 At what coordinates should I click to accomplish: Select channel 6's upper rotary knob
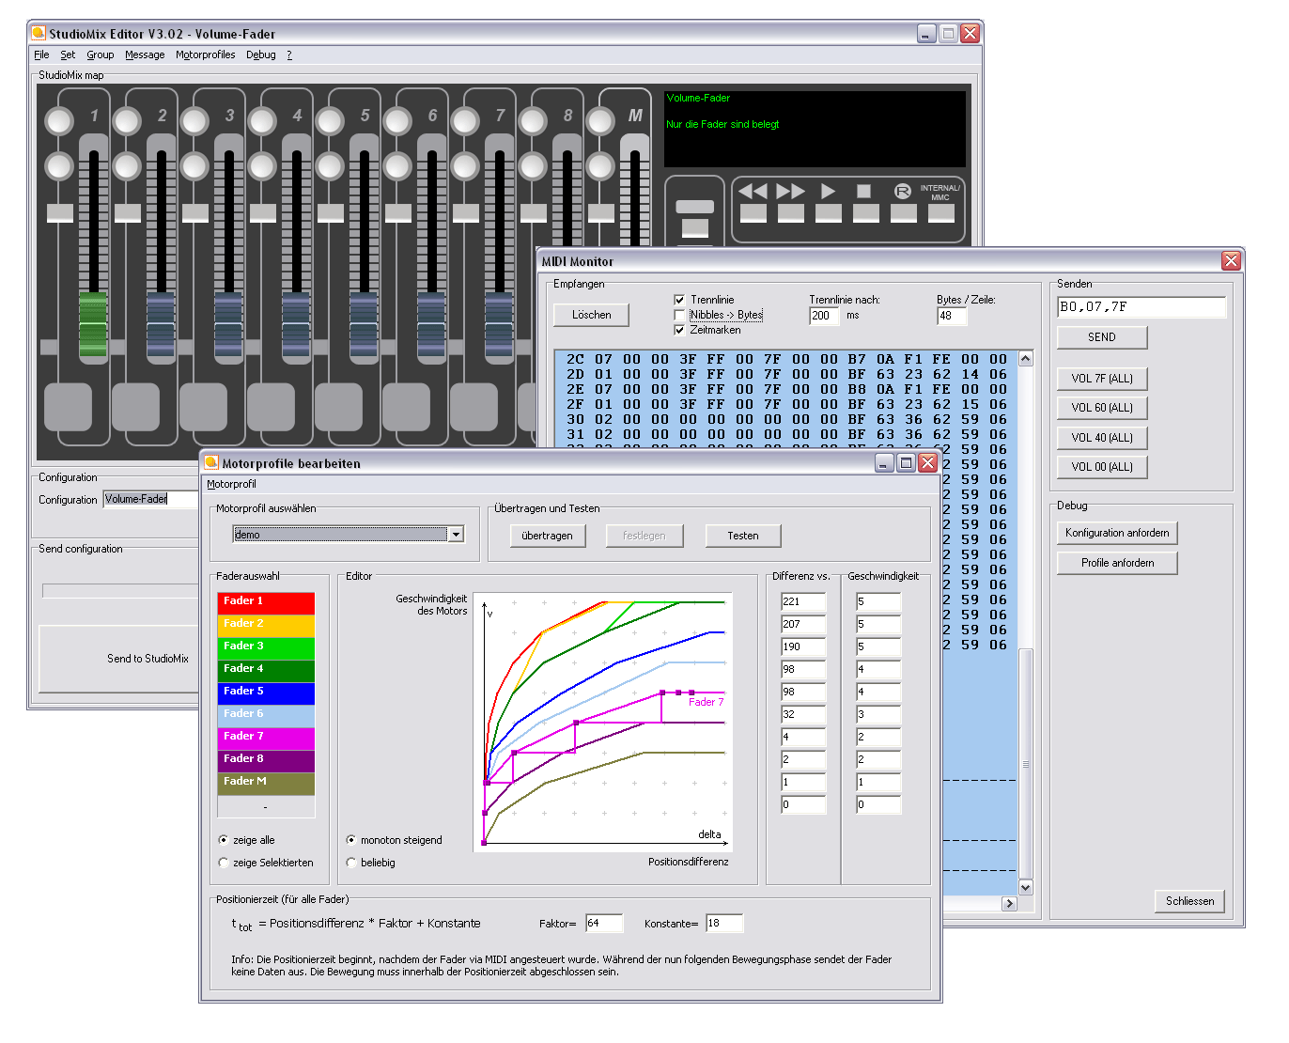click(x=397, y=120)
